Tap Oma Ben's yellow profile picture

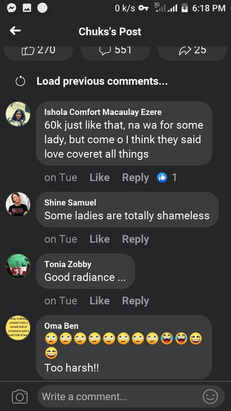click(18, 328)
